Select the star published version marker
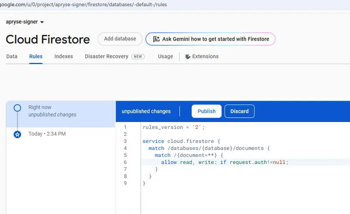Screen dimensions: 350x214 17,134
